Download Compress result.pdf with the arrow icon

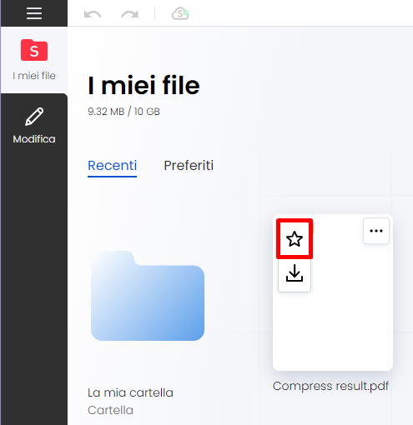pyautogui.click(x=295, y=273)
